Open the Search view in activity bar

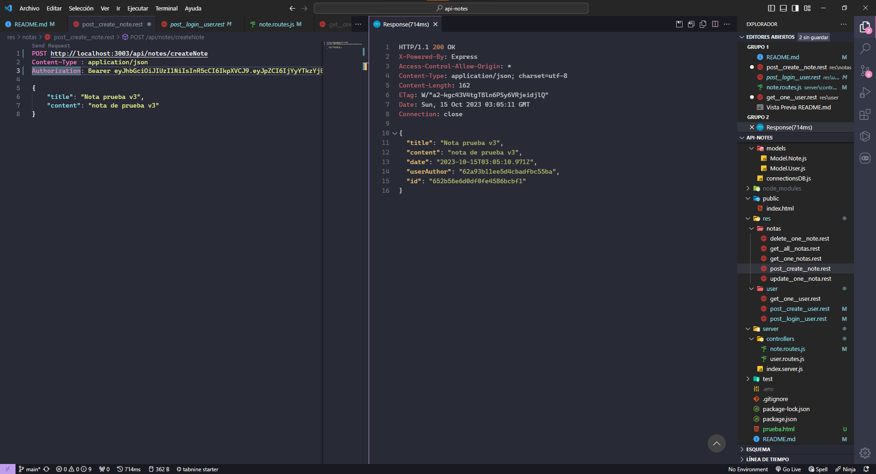coord(865,48)
